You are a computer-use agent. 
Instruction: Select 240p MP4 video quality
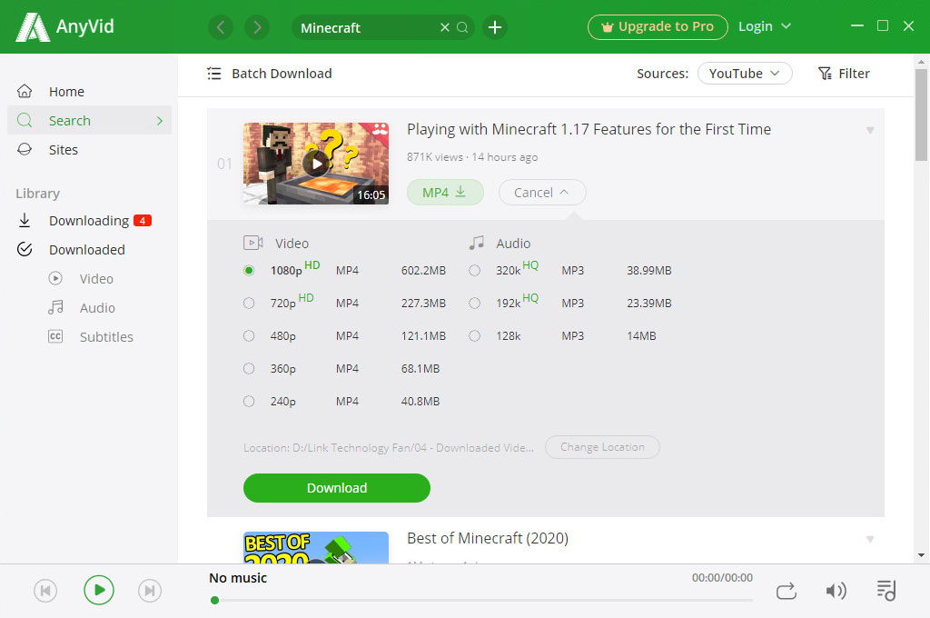249,402
